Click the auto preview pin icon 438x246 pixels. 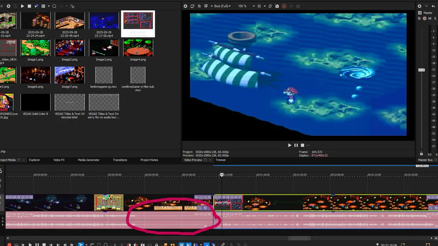[36, 6]
